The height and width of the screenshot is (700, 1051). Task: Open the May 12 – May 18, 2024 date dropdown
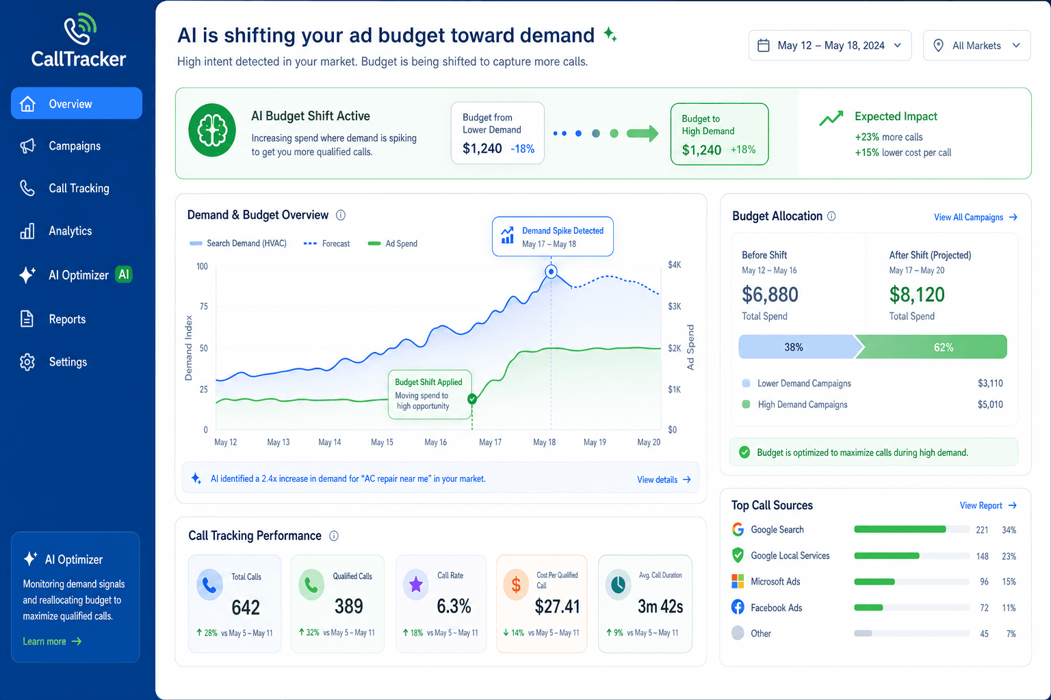click(830, 45)
